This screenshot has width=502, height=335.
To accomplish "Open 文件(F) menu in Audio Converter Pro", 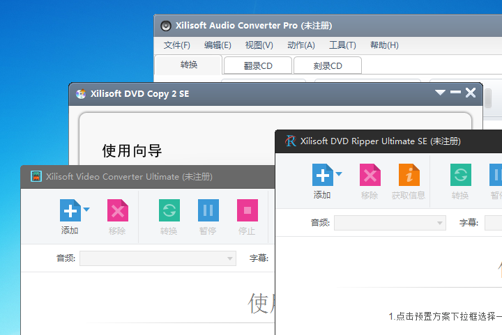I will point(176,45).
